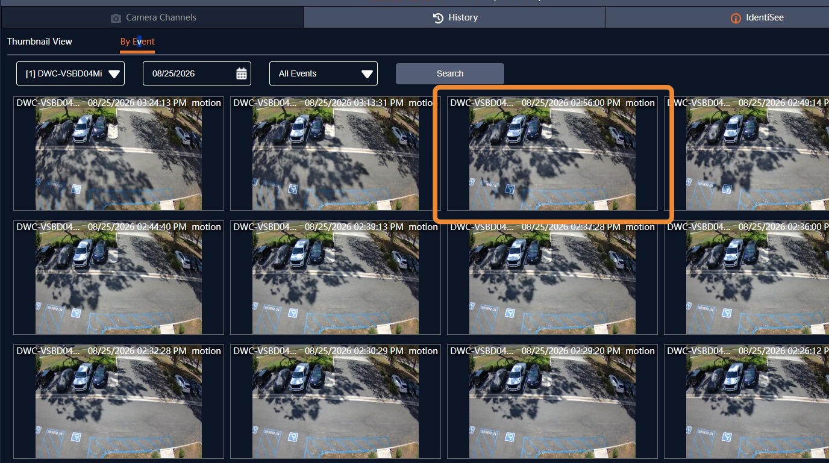This screenshot has width=829, height=463.
Task: Expand the DWC-VSBD04Mi camera dropdown
Action: point(70,73)
